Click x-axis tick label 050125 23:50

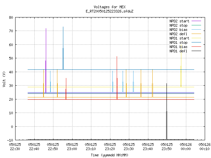click(x=167, y=147)
